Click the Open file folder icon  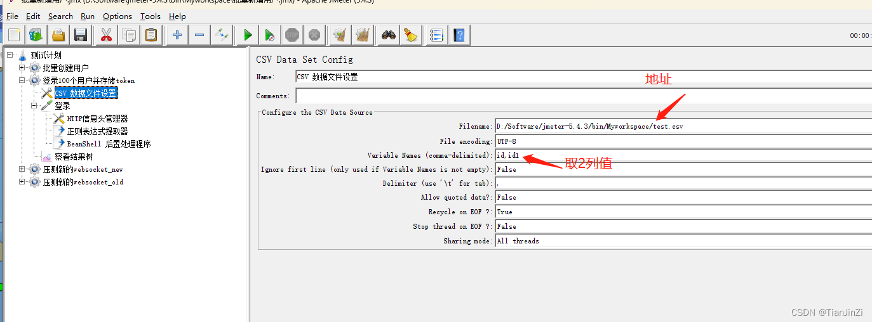(58, 35)
